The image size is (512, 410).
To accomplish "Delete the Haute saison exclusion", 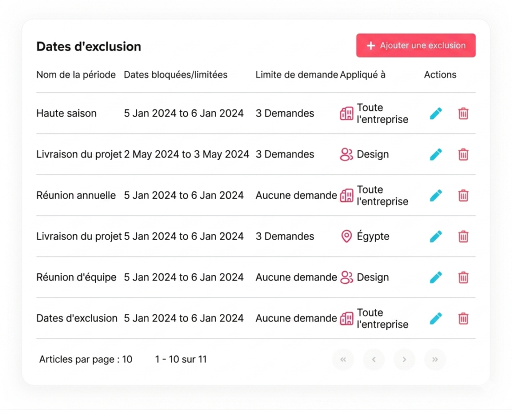I will coord(463,113).
